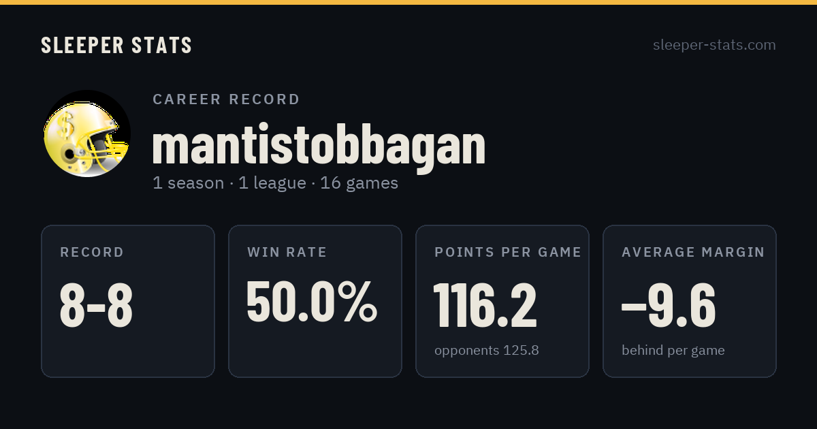Click the RECORD card label
The width and height of the screenshot is (817, 429).
92,253
